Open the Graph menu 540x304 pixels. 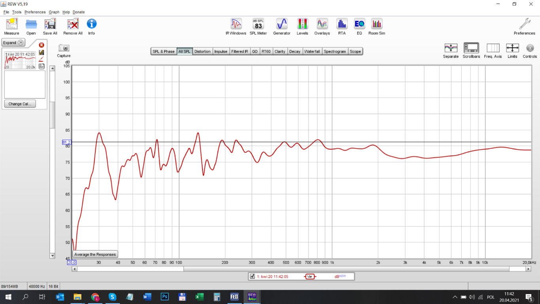coord(54,12)
